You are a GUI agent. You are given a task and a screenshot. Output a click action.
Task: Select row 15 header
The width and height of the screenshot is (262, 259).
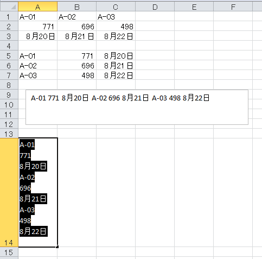point(9,252)
